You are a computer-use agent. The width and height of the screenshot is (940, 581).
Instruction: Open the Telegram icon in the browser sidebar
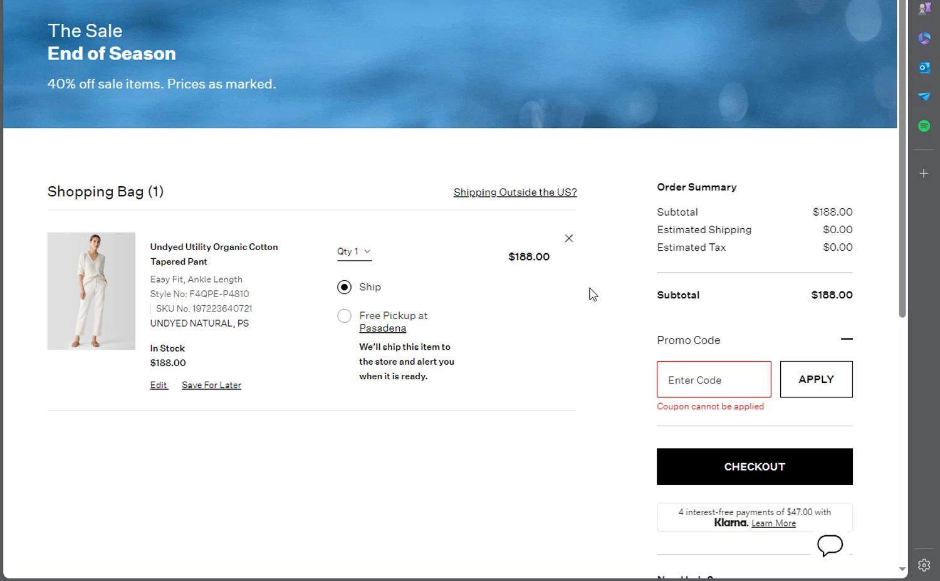[924, 97]
